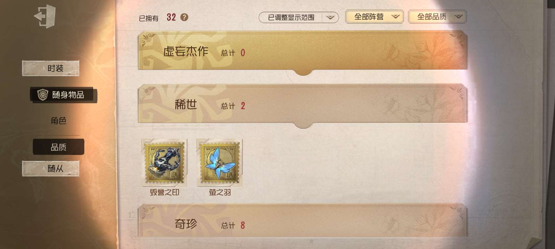Collapse the 虚妄杰作 section header
Screen dimensions: 555x249
point(302,51)
